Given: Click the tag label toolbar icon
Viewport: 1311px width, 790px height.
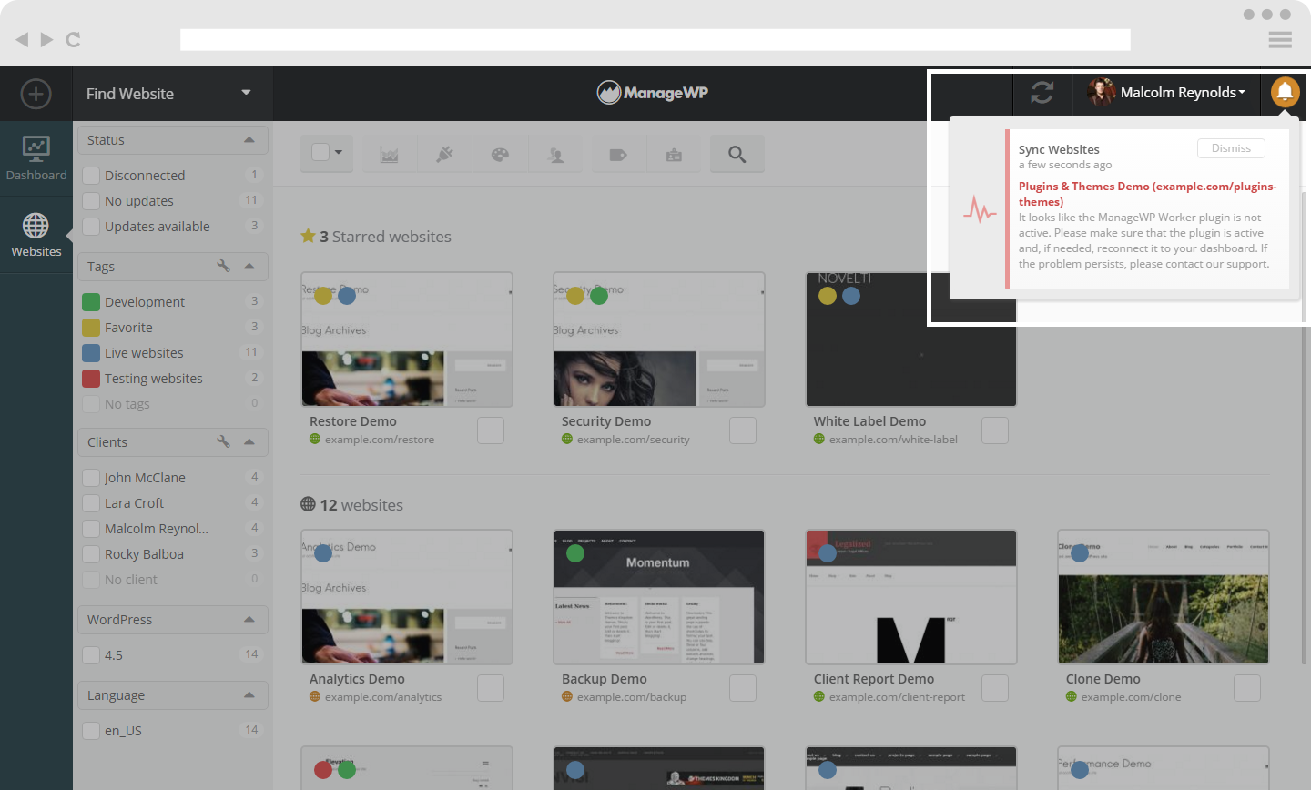Looking at the screenshot, I should 618,155.
